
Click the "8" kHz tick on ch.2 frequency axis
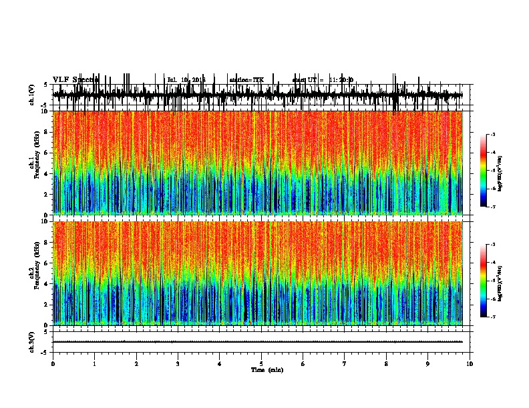pyautogui.click(x=46, y=243)
